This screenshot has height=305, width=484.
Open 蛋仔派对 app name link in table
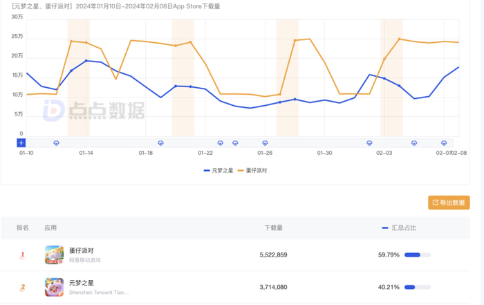[82, 250]
